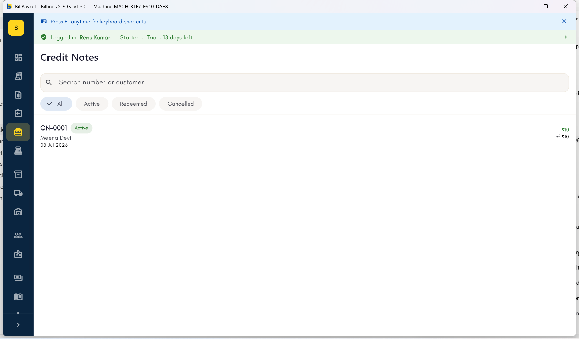579x339 pixels.
Task: Filter credit notes by Redeemed
Action: (x=134, y=104)
